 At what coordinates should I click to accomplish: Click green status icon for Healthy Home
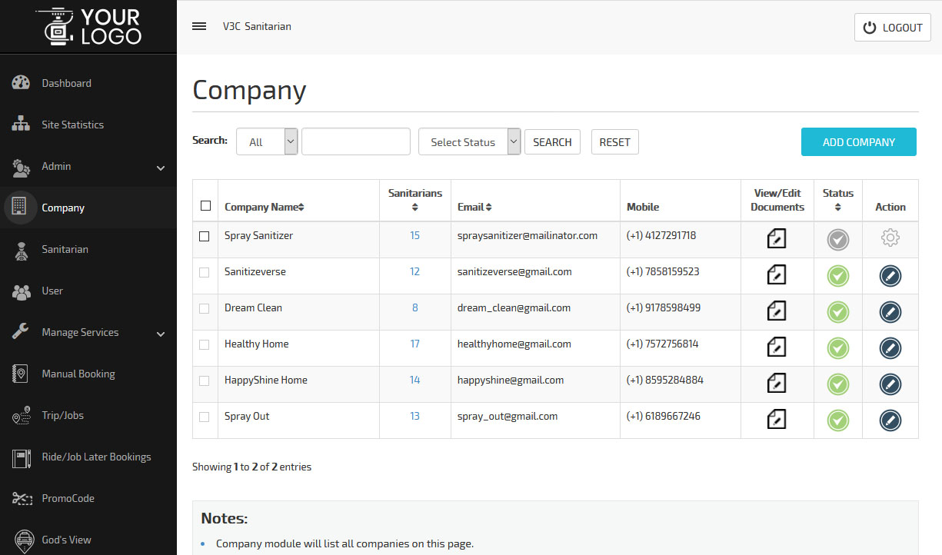(x=838, y=348)
